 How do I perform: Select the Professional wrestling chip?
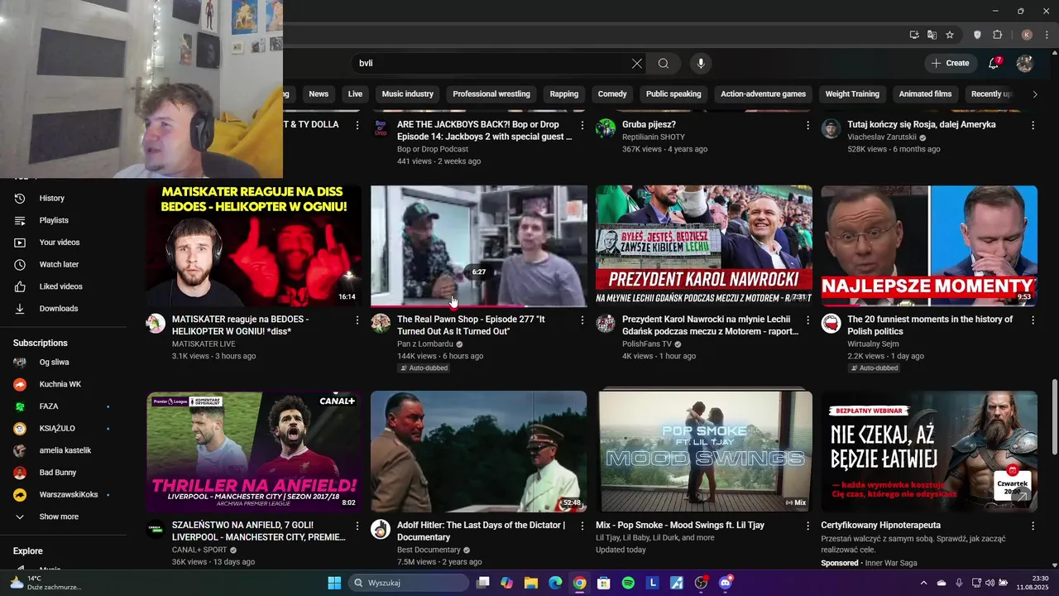click(491, 94)
